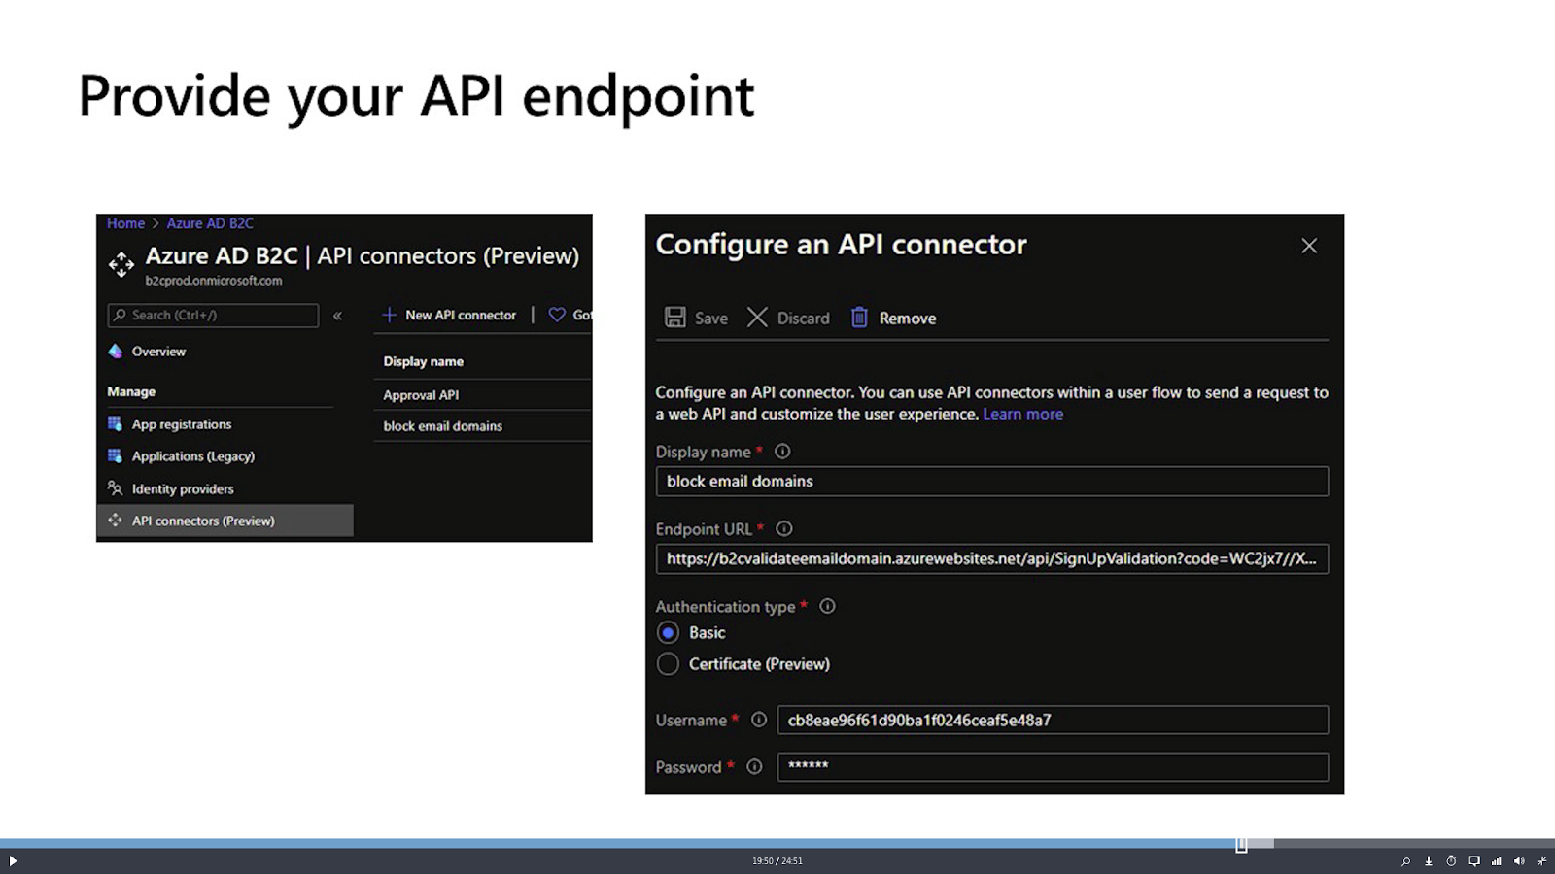Click the New API connector button

pyautogui.click(x=449, y=315)
